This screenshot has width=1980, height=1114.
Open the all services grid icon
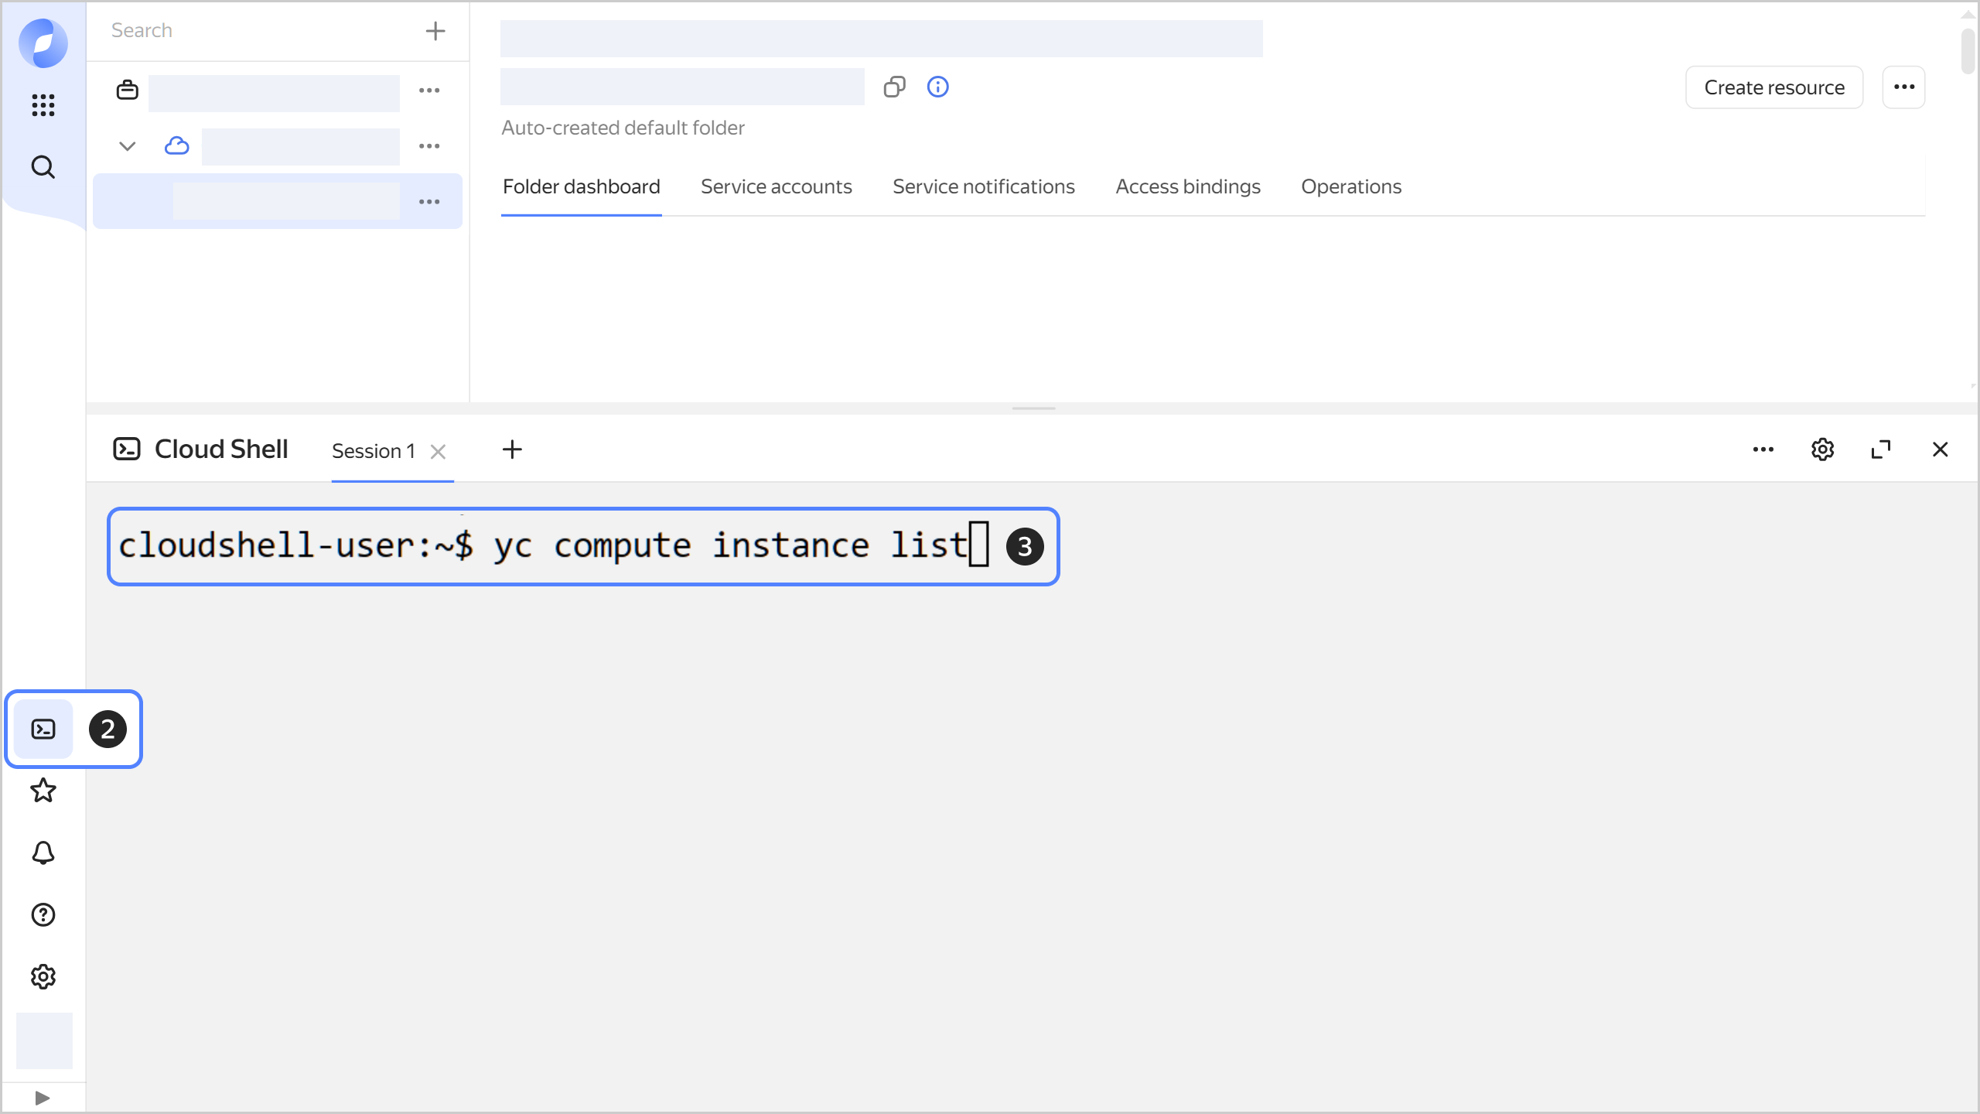click(43, 104)
